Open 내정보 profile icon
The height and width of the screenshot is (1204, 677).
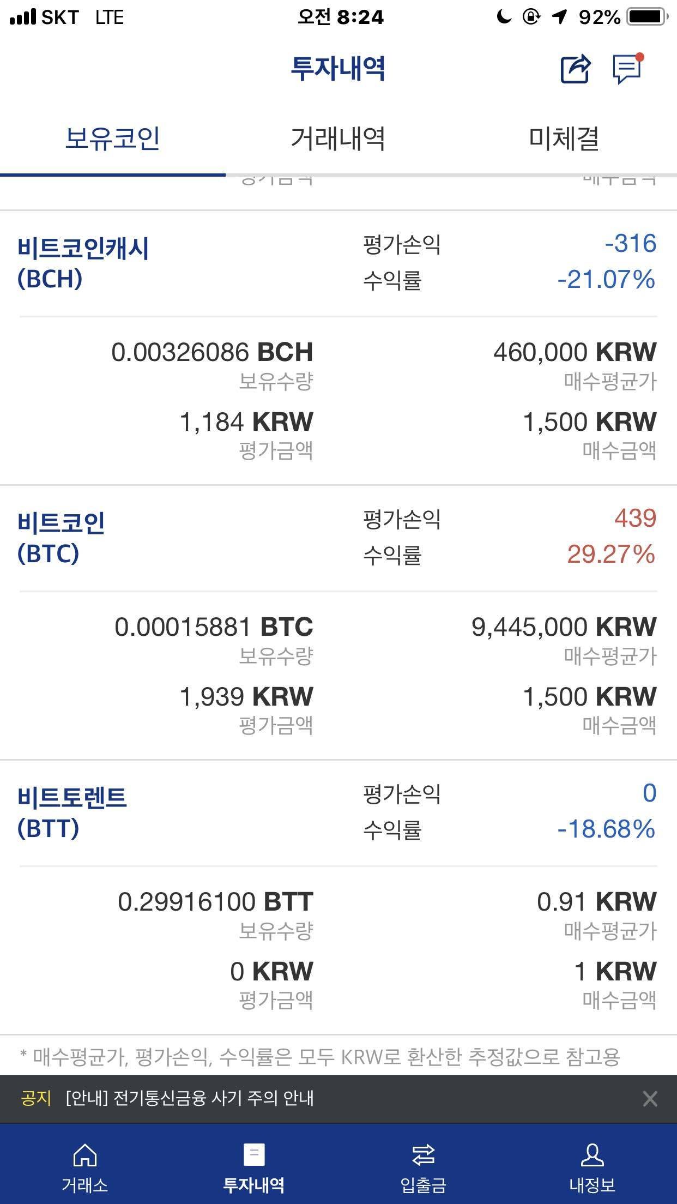pyautogui.click(x=592, y=1155)
